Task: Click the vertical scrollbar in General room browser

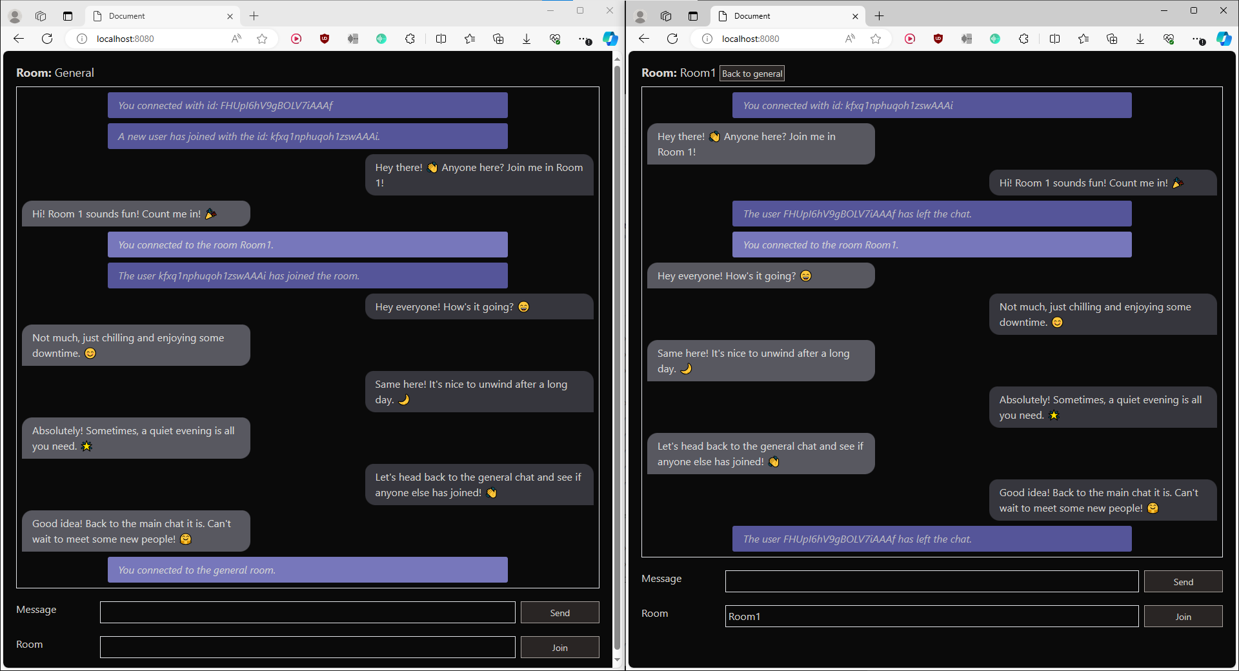Action: [617, 359]
